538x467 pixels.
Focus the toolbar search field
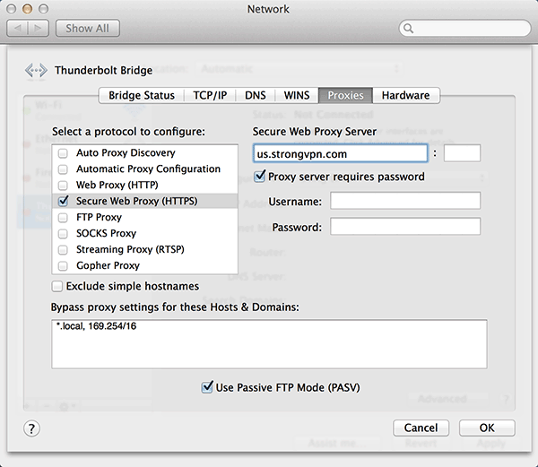click(464, 28)
